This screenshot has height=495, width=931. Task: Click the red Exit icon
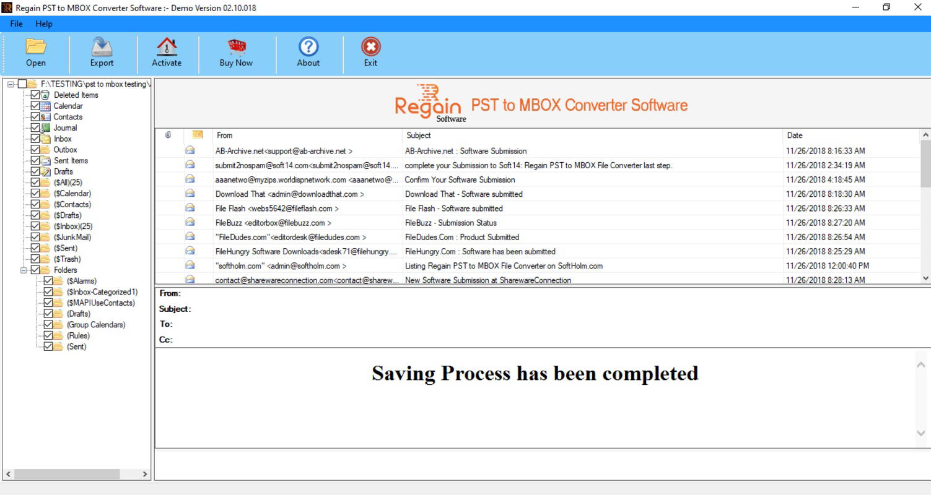[x=370, y=46]
